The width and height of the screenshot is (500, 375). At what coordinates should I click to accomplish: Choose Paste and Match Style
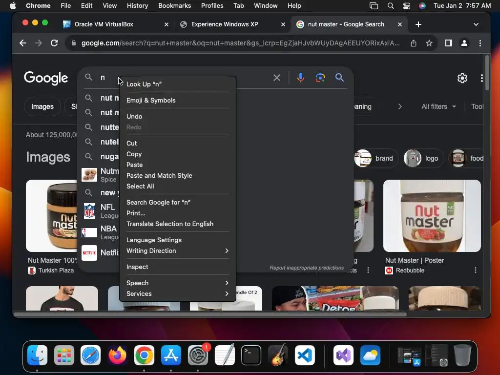coord(177,175)
